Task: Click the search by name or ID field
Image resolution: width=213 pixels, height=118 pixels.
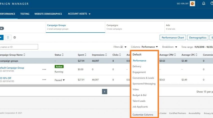Action: [19, 47]
